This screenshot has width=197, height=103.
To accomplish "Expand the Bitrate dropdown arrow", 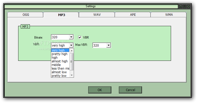I will pyautogui.click(x=71, y=37).
